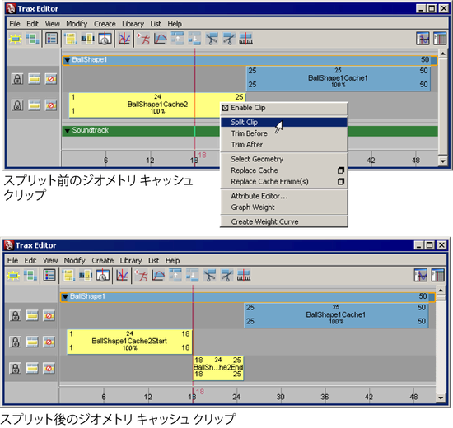
Task: Open the Modify menu in the top window
Action: 77,24
